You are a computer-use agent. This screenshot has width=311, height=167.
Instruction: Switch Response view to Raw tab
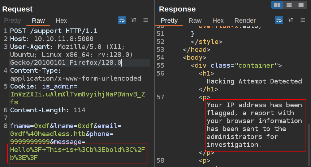(x=195, y=21)
